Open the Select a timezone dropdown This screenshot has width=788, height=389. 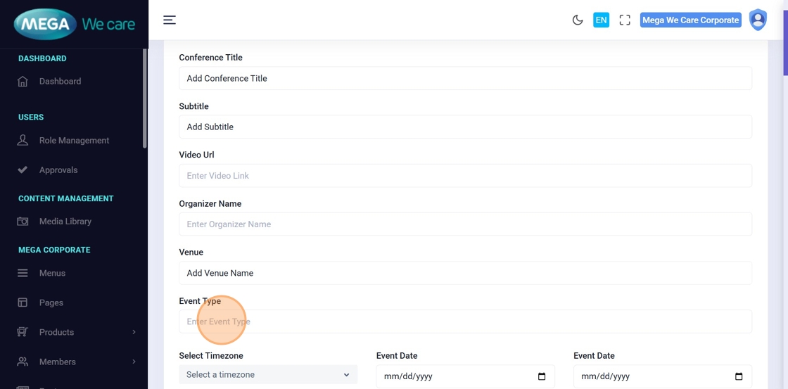[x=268, y=375]
